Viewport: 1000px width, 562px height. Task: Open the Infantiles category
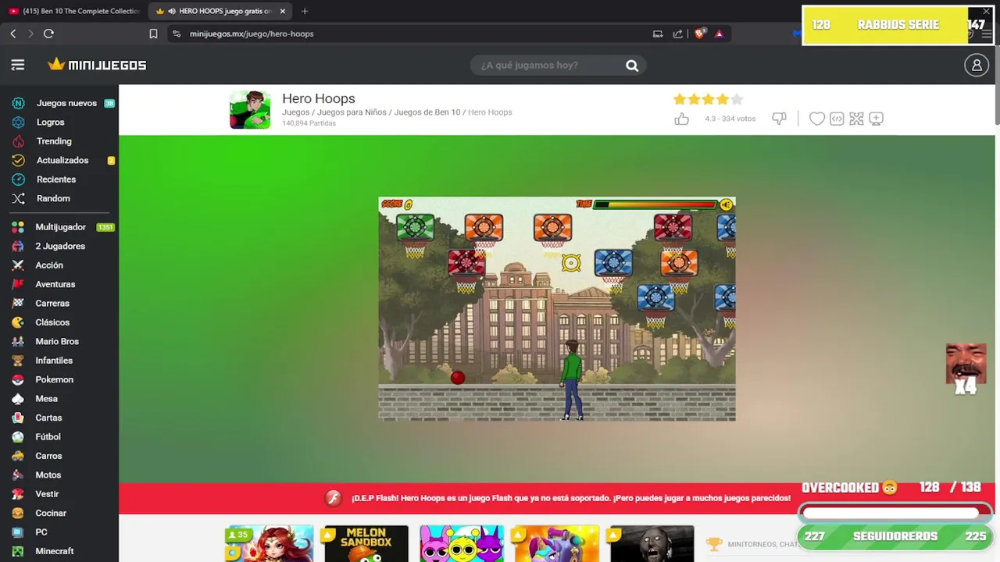pos(54,361)
